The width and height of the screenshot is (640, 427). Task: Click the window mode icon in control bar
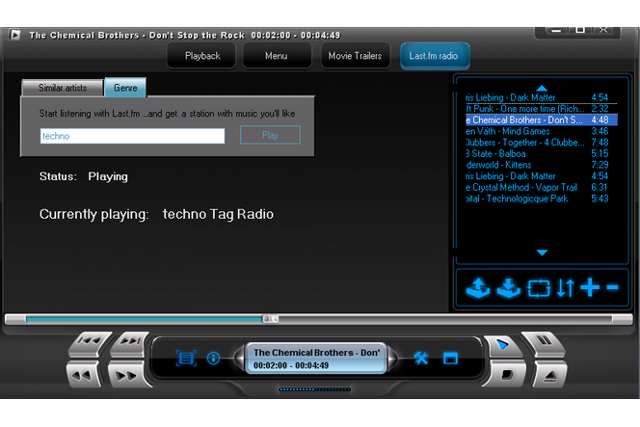point(450,358)
